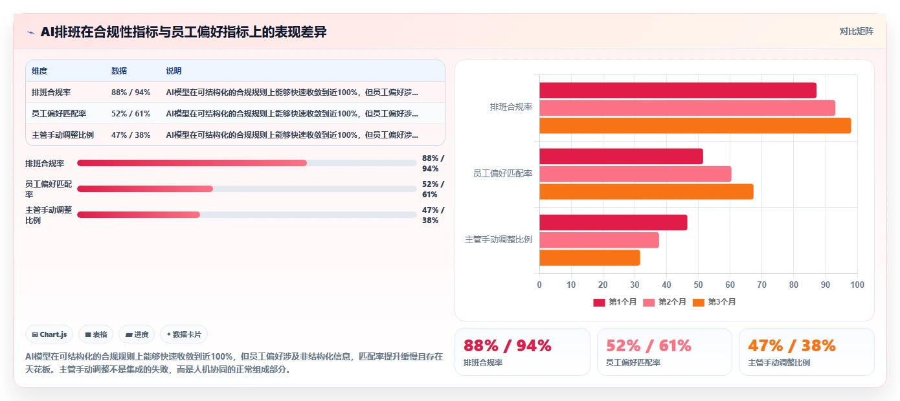The width and height of the screenshot is (900, 401).
Task: Click the 47% / 38% table cell
Action: pyautogui.click(x=131, y=135)
